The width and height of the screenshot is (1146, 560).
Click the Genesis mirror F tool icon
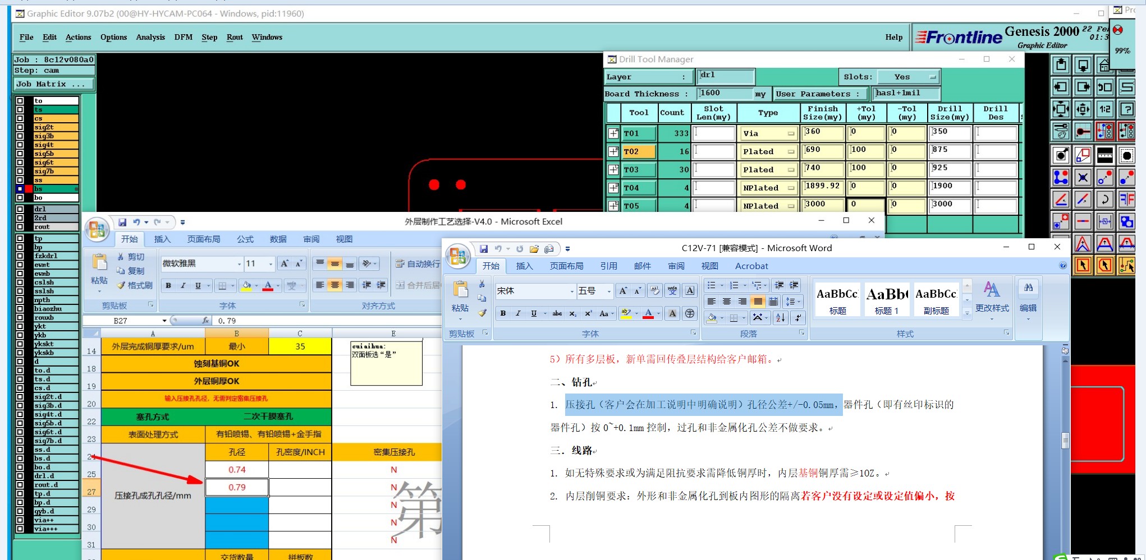point(1126,199)
